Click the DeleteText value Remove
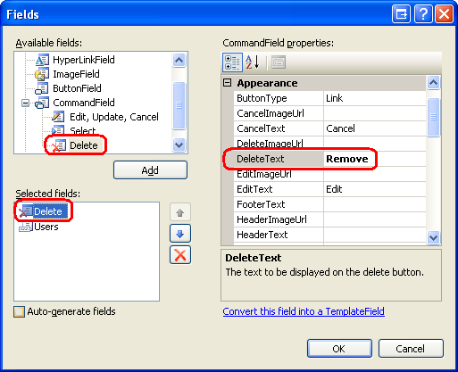This screenshot has width=458, height=372. [374, 159]
